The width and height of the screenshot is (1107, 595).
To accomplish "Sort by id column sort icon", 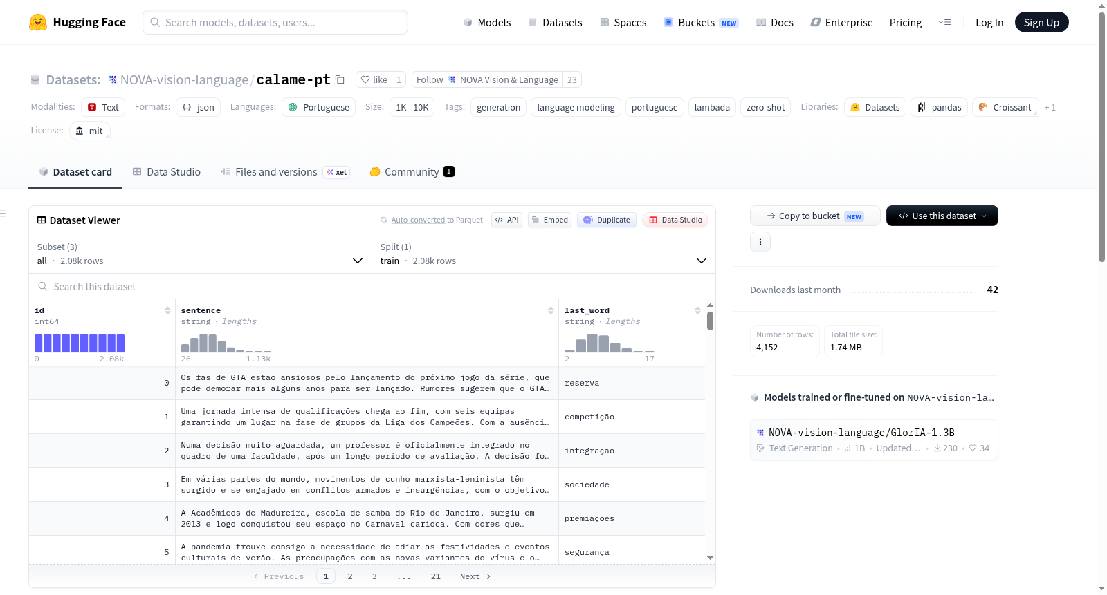I will [167, 310].
